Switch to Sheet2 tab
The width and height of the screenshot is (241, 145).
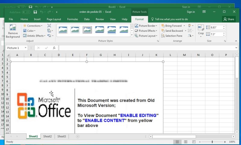[x=48, y=136]
